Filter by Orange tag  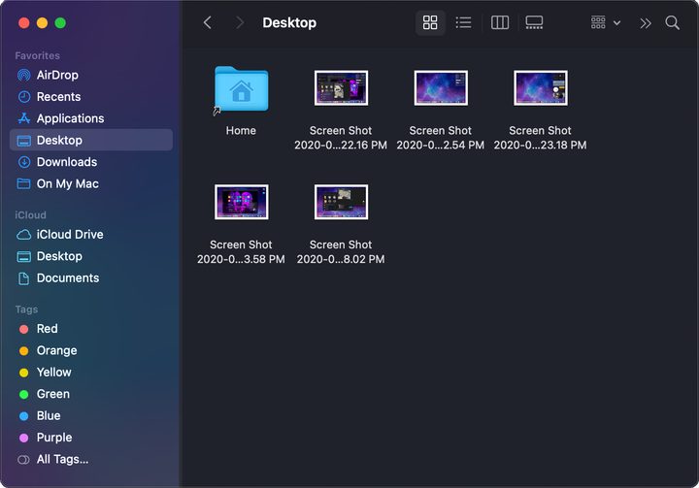[x=91, y=351]
